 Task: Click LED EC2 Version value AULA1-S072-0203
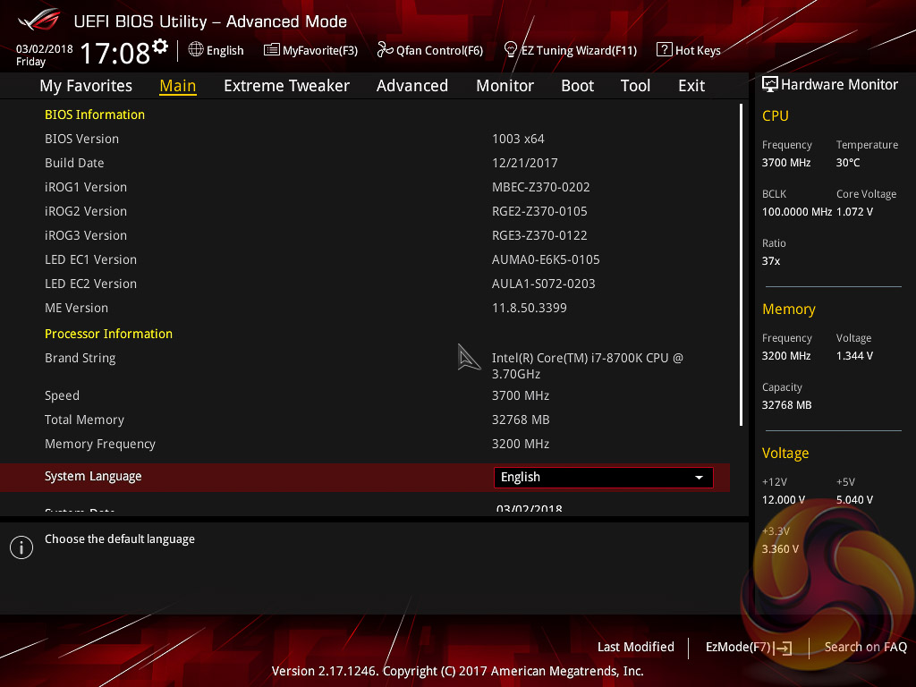coord(543,284)
